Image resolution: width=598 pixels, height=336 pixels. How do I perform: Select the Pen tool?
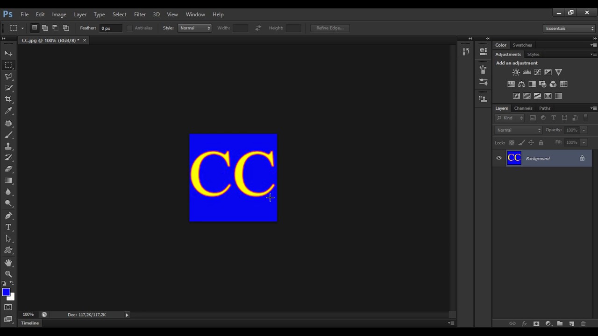coord(8,216)
